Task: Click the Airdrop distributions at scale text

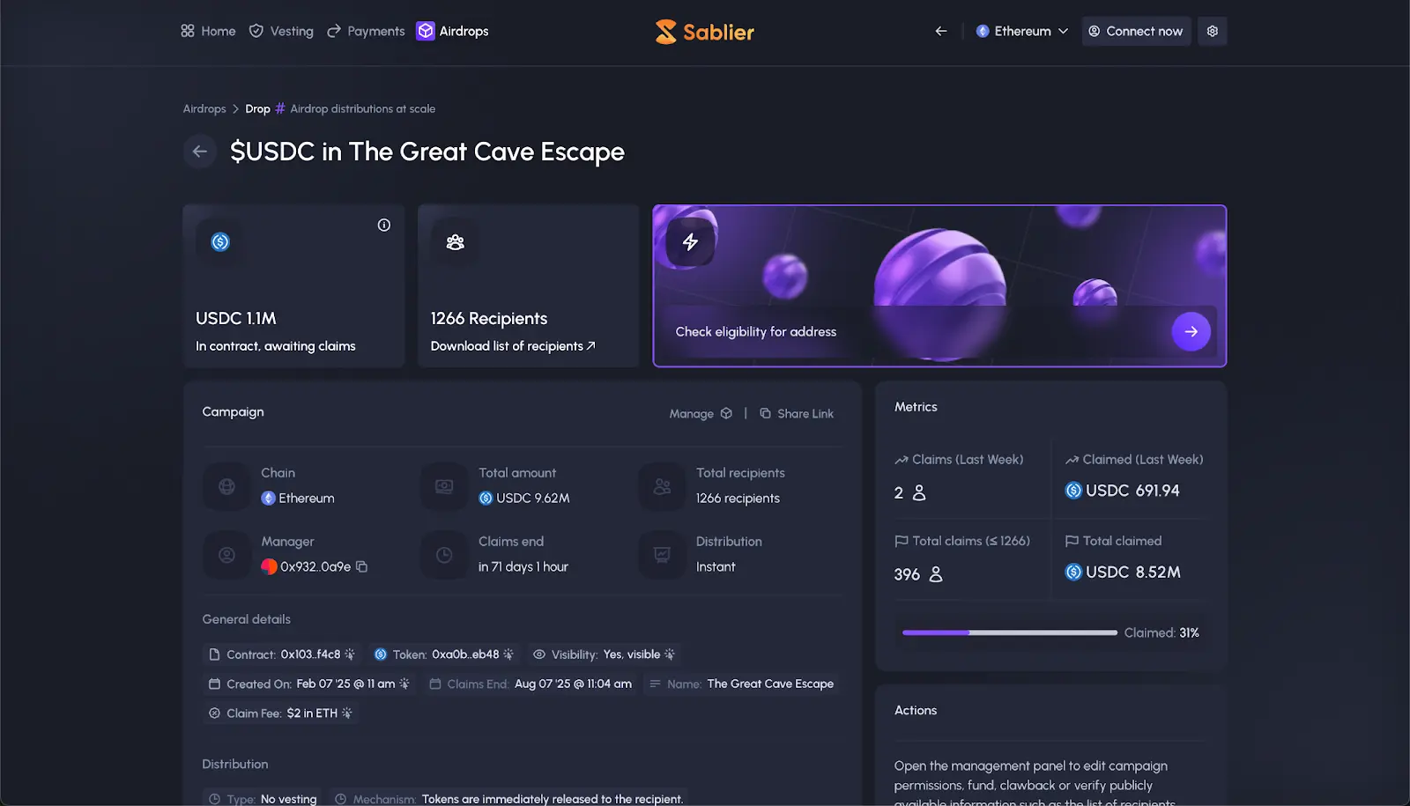Action: (x=363, y=109)
